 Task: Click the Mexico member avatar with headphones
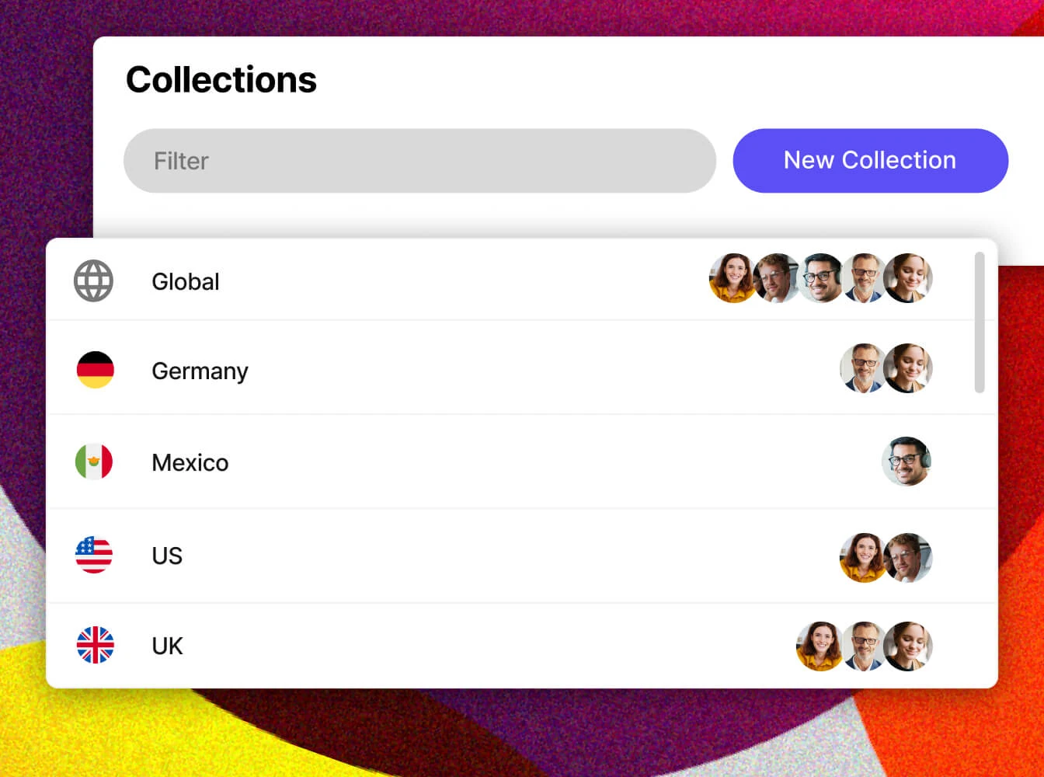907,462
